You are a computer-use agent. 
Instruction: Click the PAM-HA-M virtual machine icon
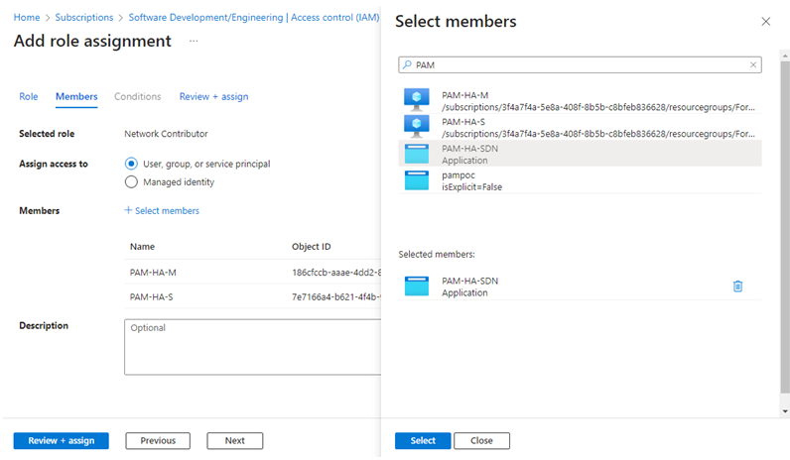(416, 100)
